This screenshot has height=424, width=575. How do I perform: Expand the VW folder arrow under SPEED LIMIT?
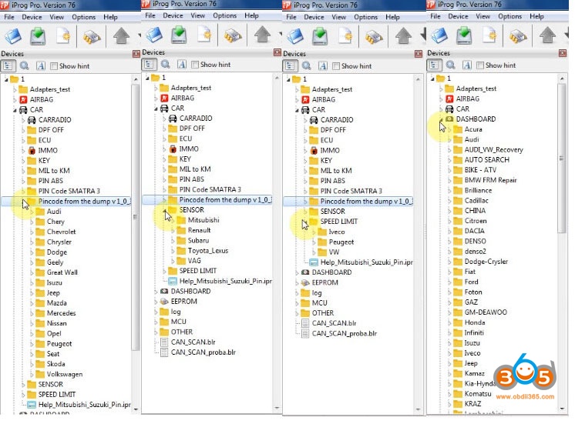coord(314,252)
